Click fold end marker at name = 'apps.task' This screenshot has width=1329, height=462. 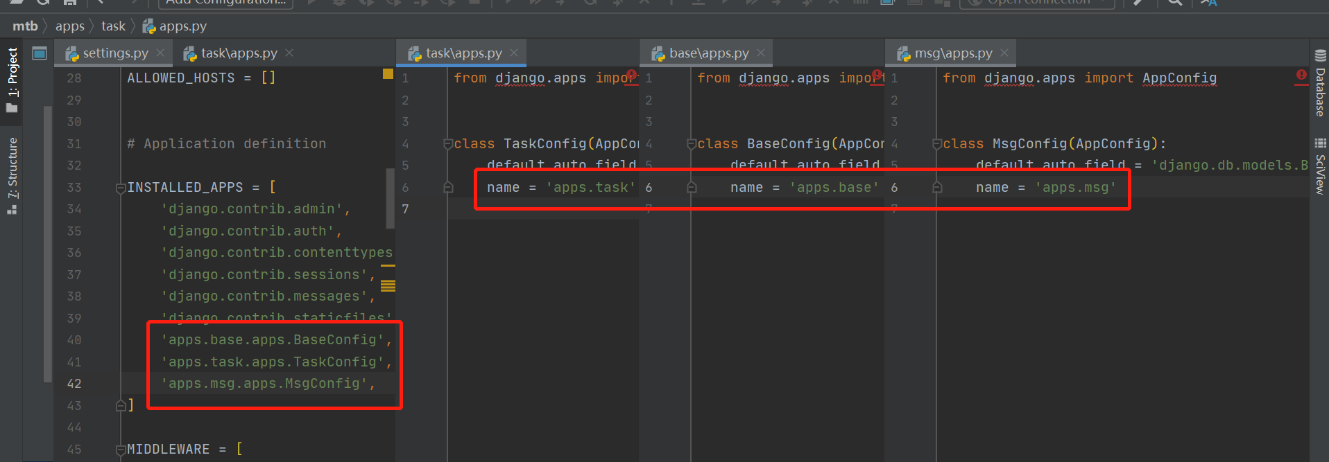coord(448,188)
